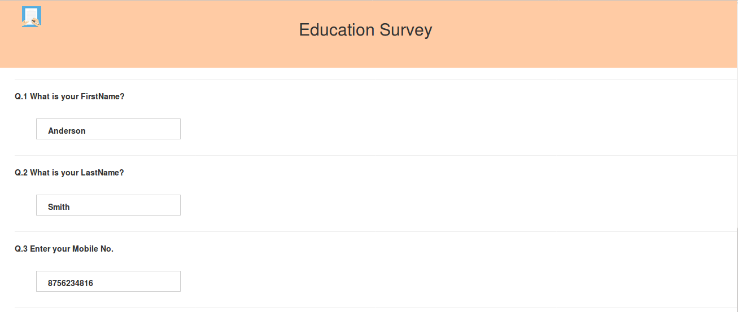The width and height of the screenshot is (738, 312).
Task: Click the Q.3 Enter your Mobile No. label
Action: pos(64,249)
